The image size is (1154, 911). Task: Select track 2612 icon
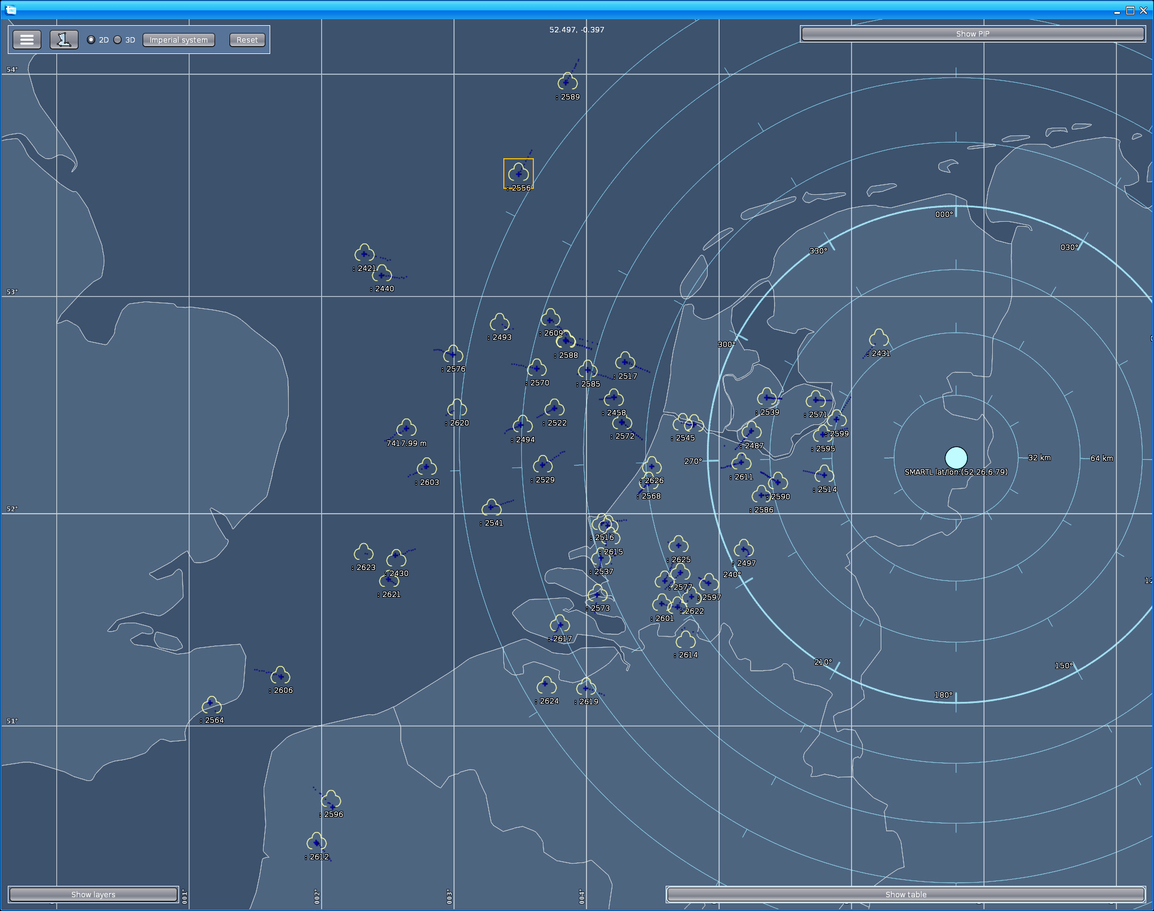click(316, 842)
